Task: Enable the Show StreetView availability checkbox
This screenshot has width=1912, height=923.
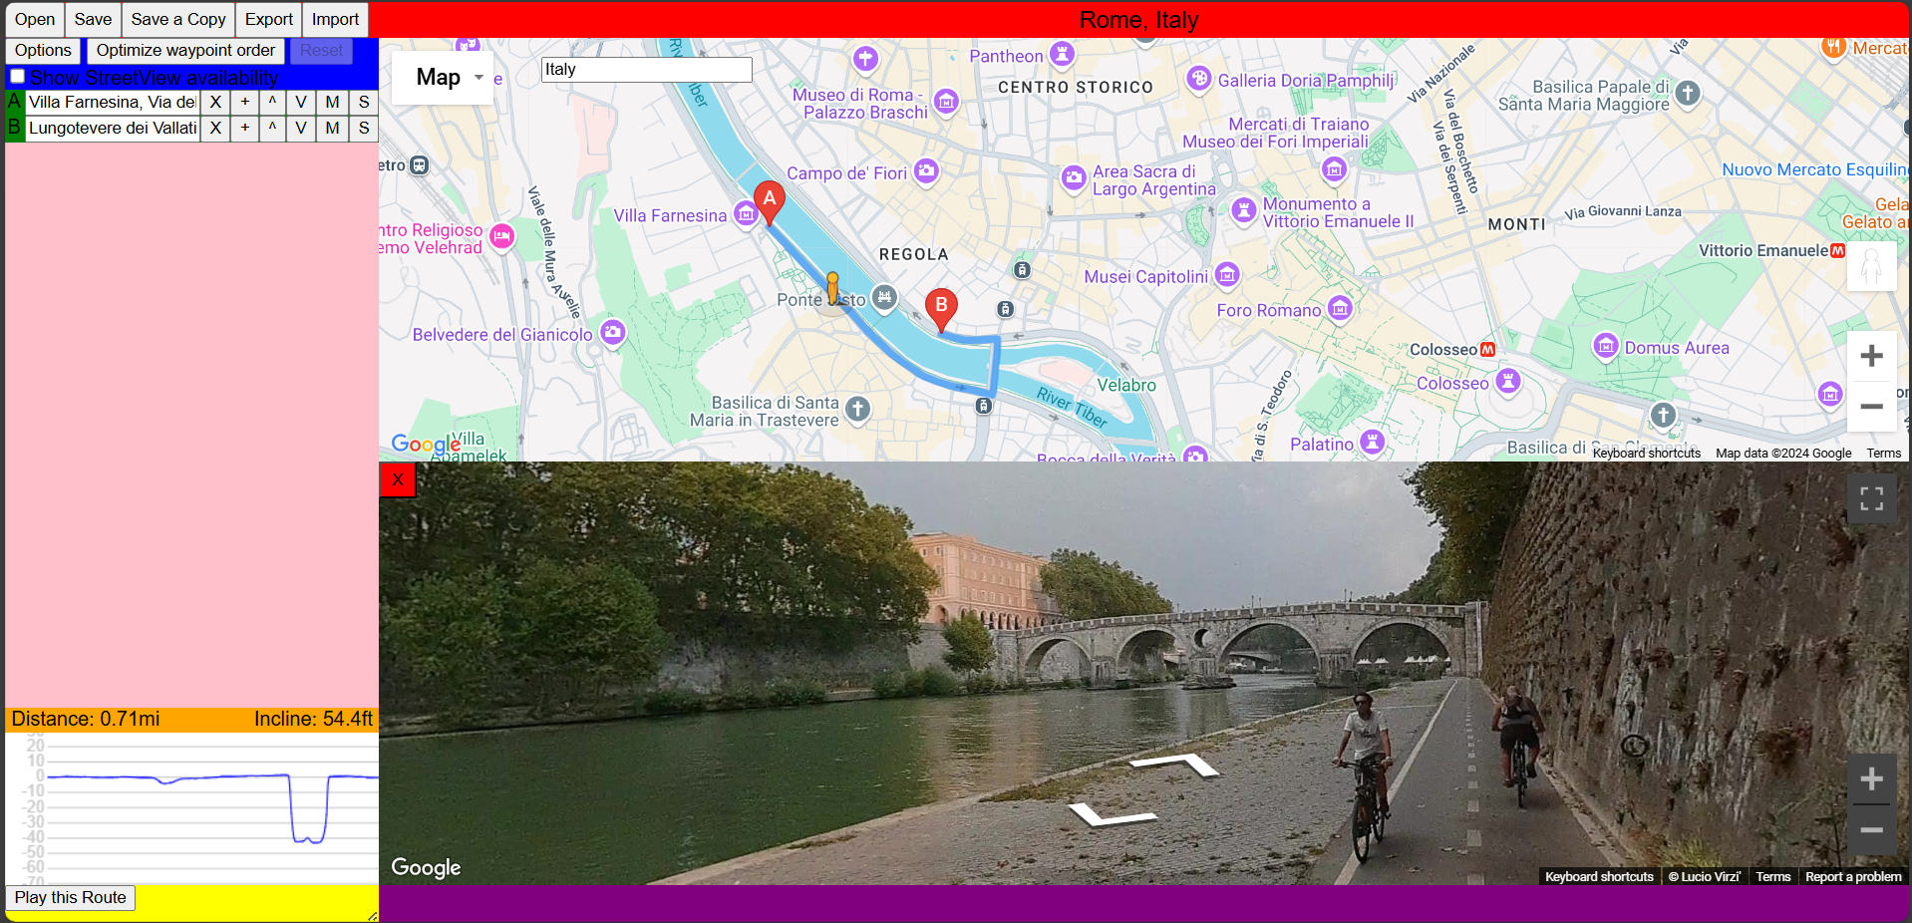Action: pos(16,76)
